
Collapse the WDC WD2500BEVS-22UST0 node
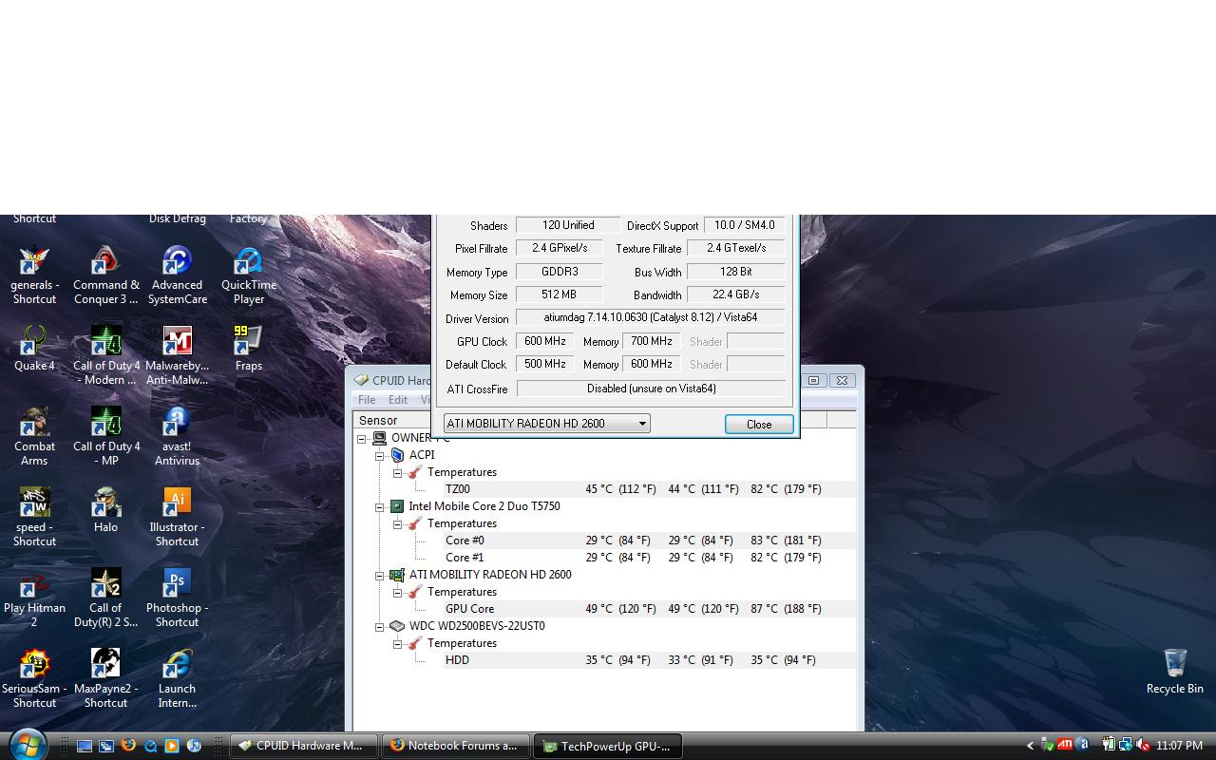(380, 626)
